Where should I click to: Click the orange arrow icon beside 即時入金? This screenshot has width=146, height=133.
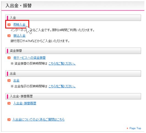coord(9,25)
